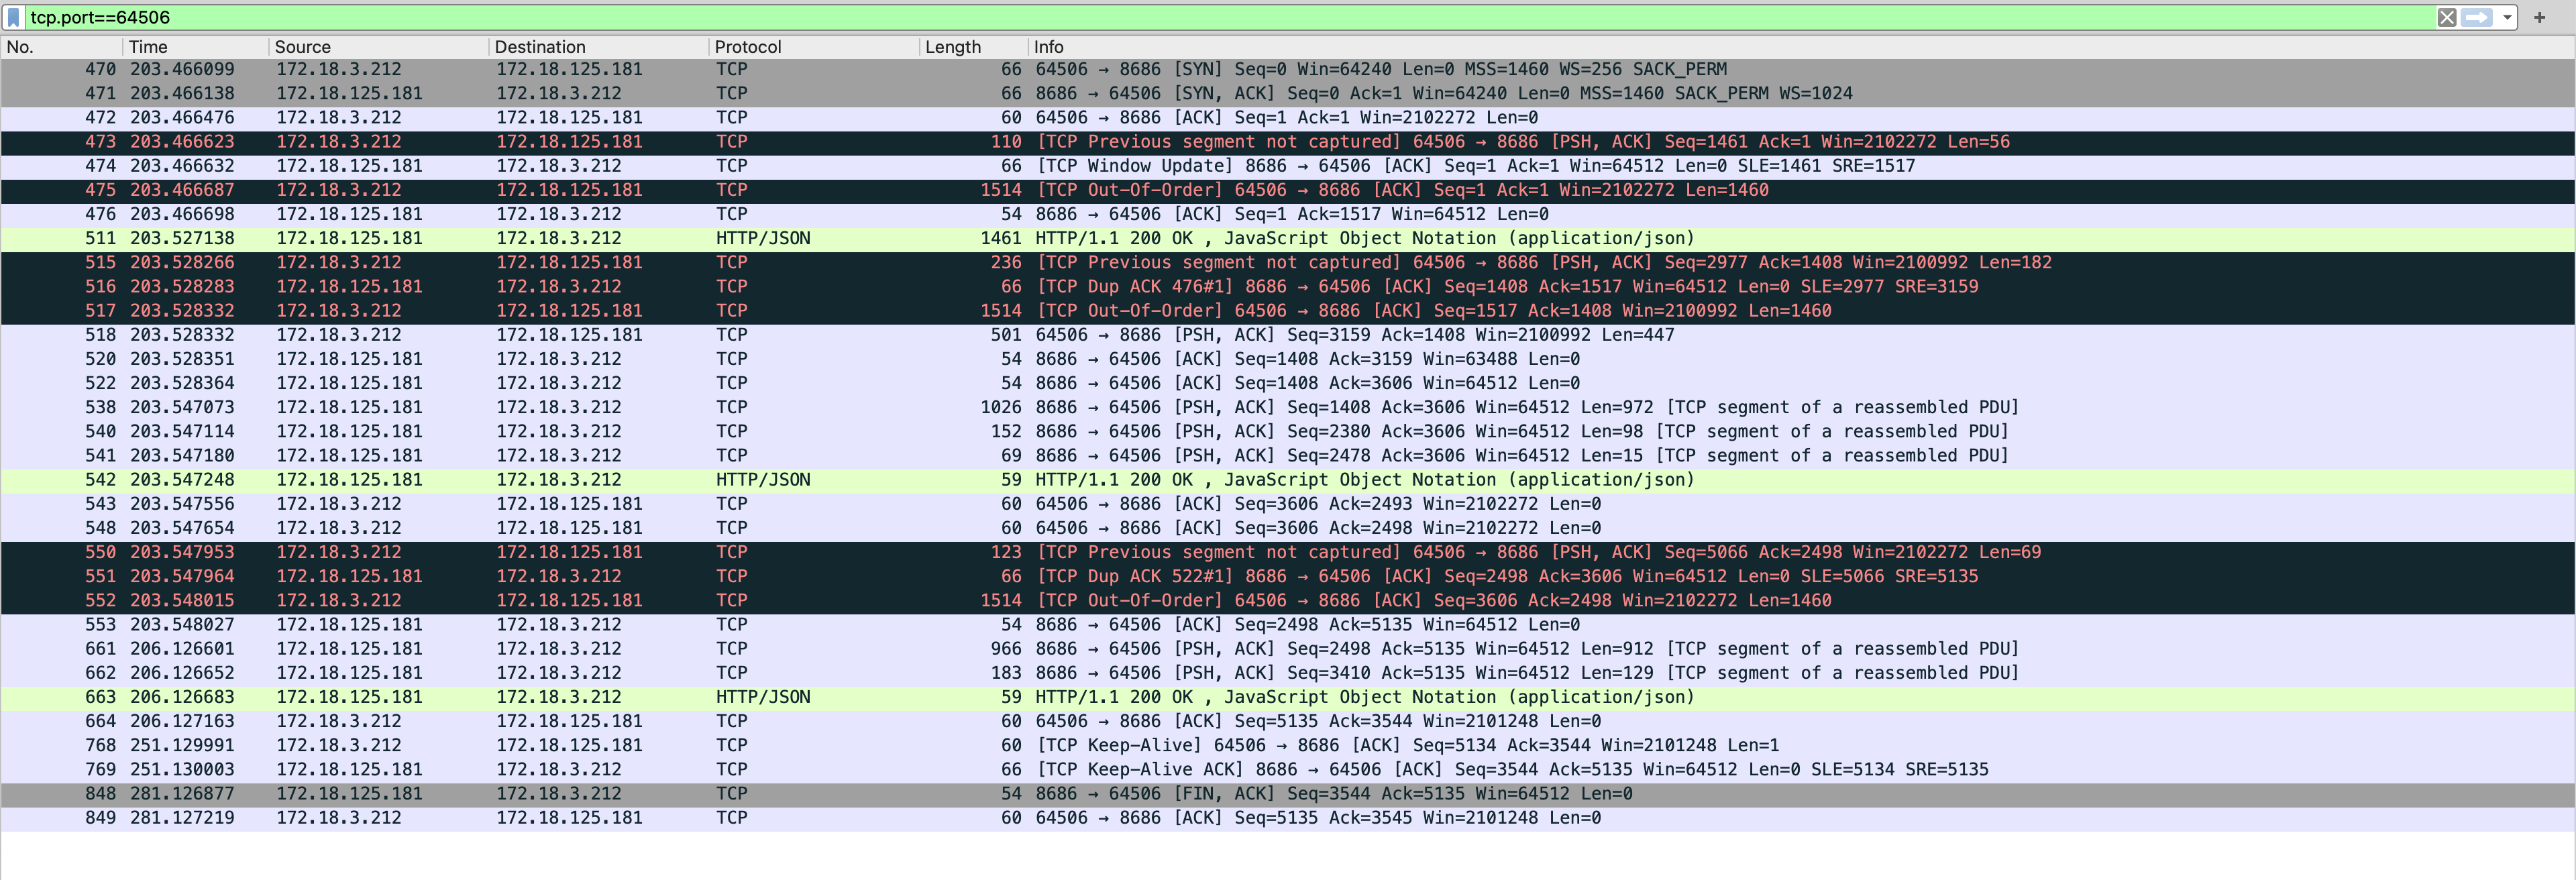Select packet 538 with Len=972
2576x880 pixels.
[x=1288, y=407]
